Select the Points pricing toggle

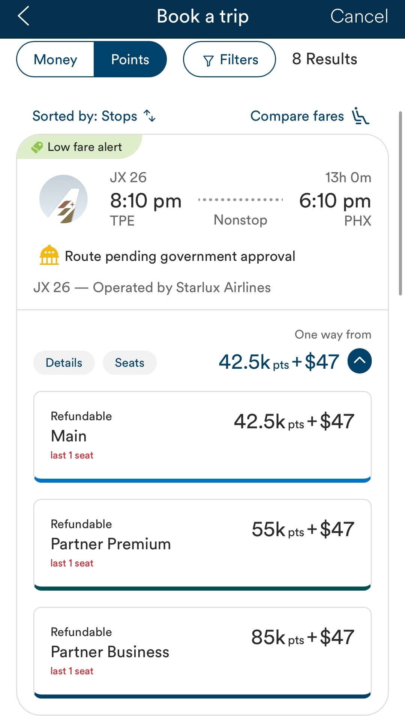(130, 59)
